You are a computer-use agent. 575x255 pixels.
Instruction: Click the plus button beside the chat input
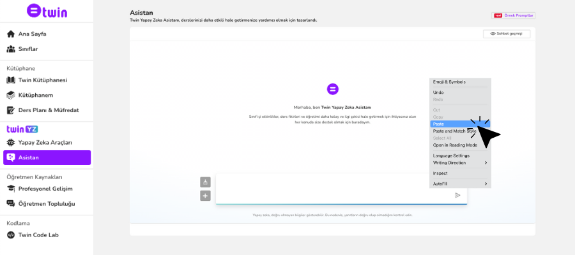205,196
